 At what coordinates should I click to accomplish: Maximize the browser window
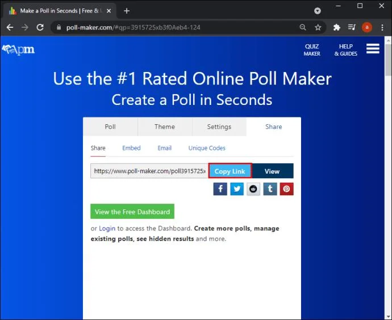(360, 6)
